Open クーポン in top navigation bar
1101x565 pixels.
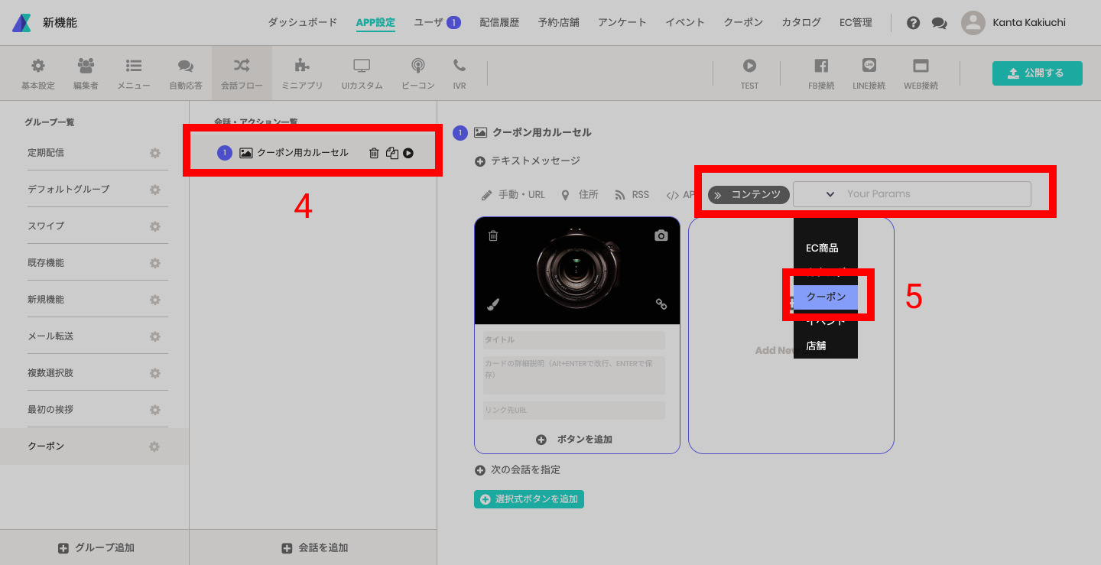[743, 22]
